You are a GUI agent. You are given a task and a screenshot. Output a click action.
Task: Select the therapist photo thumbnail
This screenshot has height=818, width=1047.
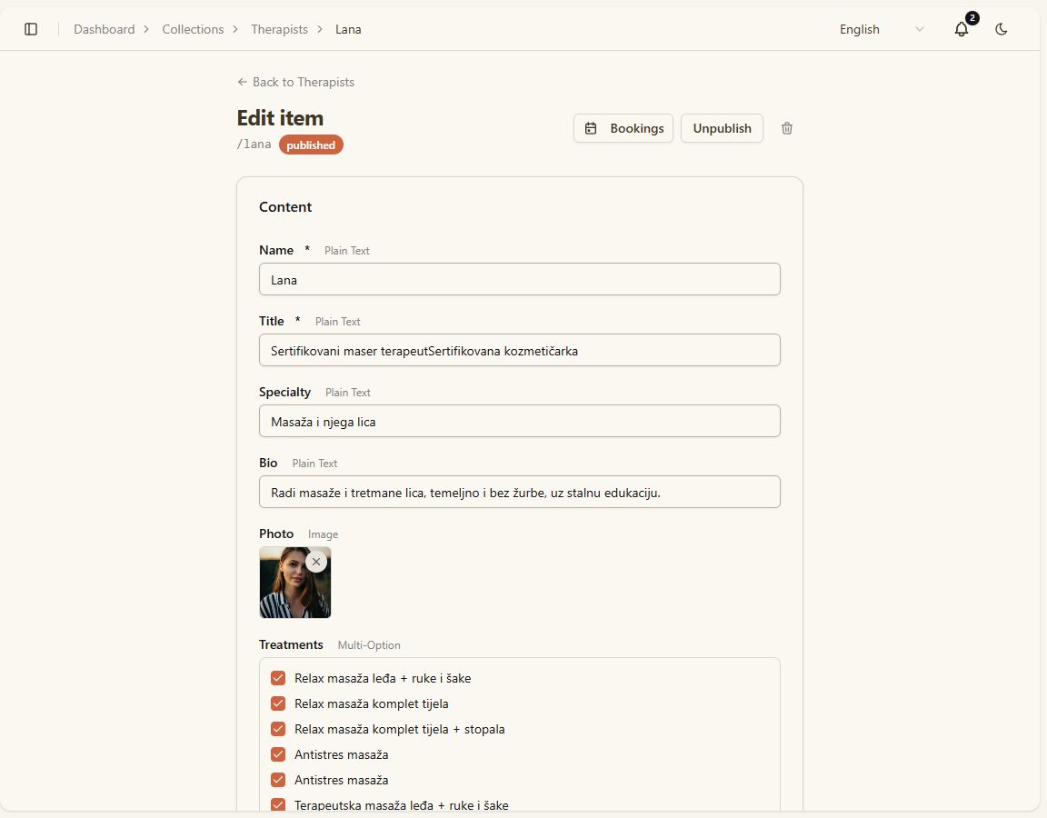coord(295,583)
